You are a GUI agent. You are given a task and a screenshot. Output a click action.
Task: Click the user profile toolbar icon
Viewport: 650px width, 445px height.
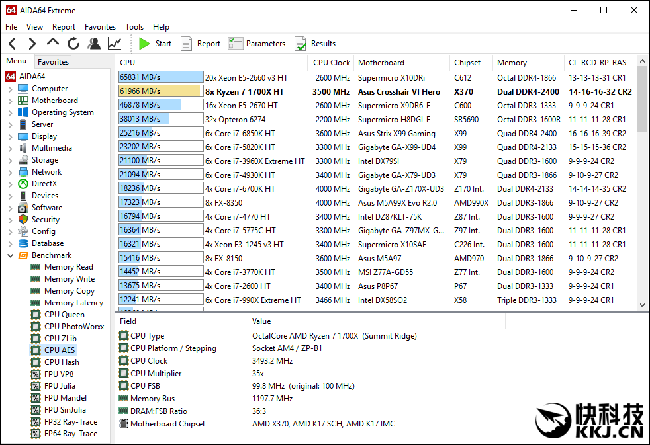pos(94,44)
